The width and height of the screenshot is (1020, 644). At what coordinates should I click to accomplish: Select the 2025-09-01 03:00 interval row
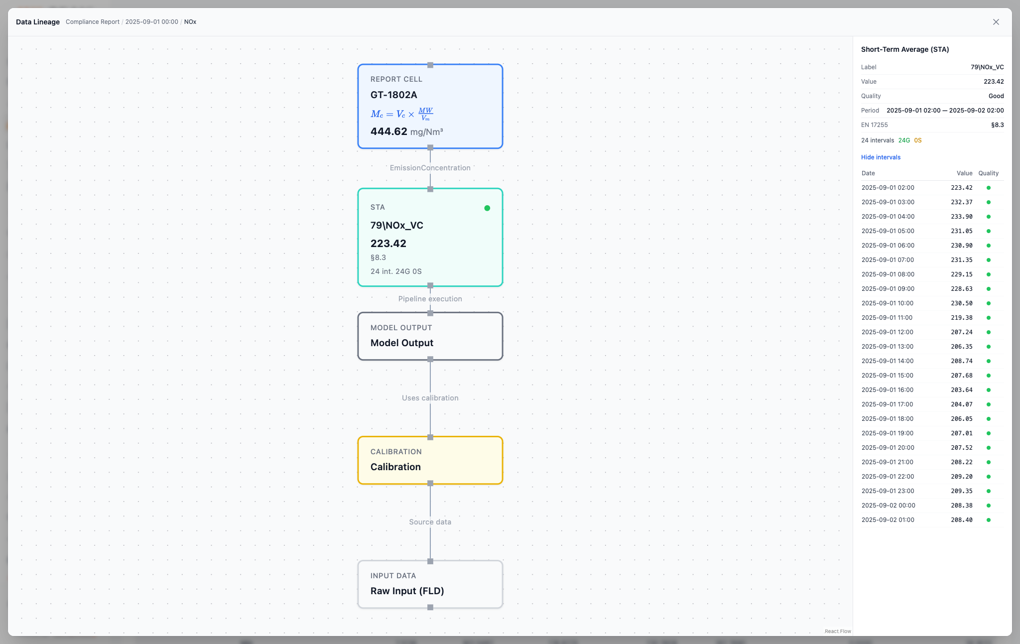tap(932, 202)
